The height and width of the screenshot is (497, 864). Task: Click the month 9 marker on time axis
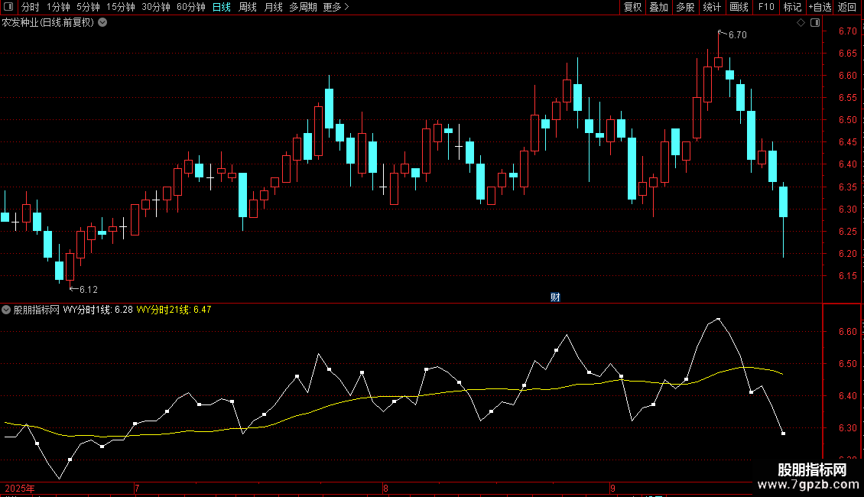612,488
